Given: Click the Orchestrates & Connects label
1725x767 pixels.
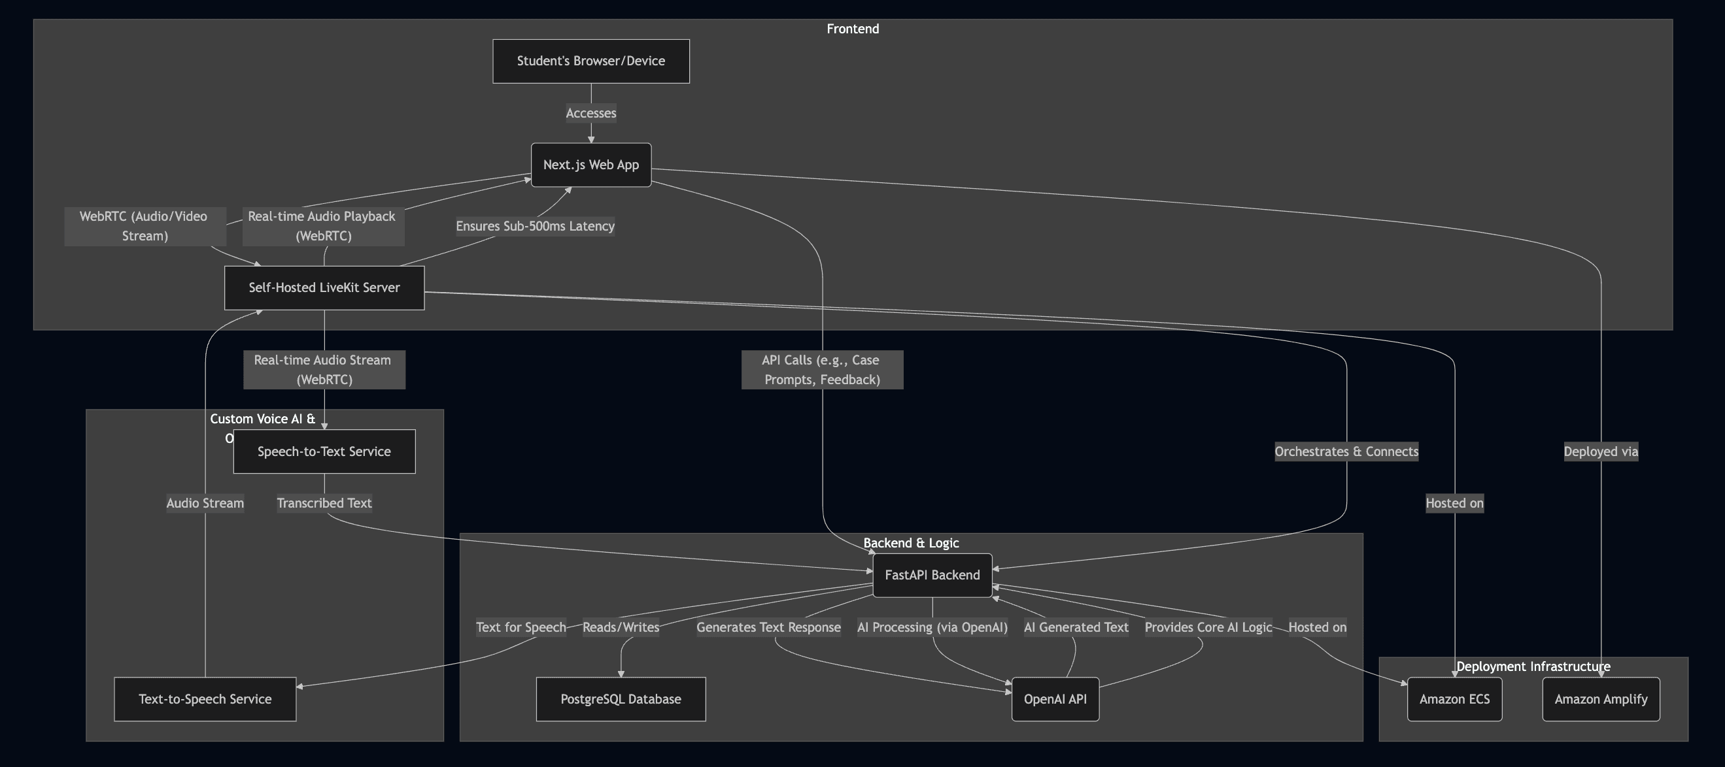Looking at the screenshot, I should (x=1346, y=451).
